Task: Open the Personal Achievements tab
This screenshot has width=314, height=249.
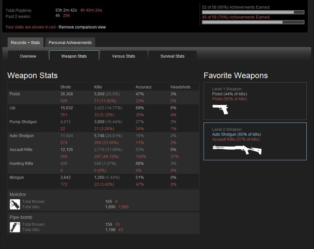Action: click(70, 42)
